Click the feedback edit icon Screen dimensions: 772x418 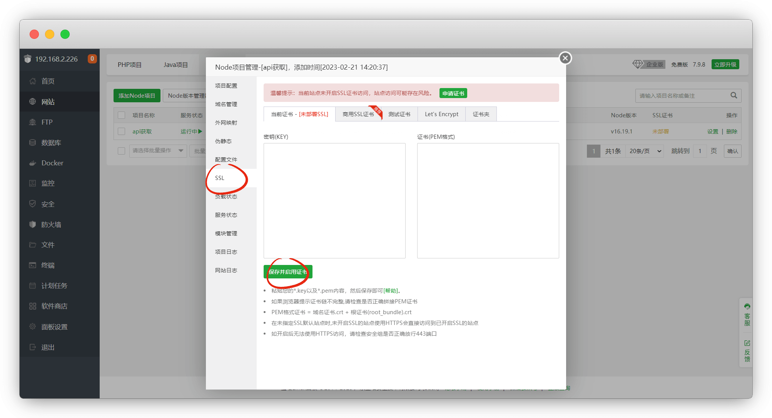point(747,343)
